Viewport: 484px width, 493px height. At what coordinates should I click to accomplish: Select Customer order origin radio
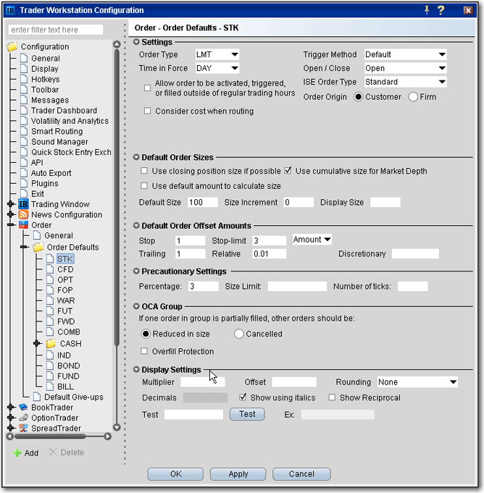[x=358, y=97]
